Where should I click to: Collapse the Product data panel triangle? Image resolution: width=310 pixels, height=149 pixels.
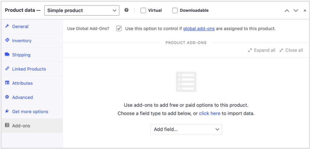pyautogui.click(x=305, y=10)
